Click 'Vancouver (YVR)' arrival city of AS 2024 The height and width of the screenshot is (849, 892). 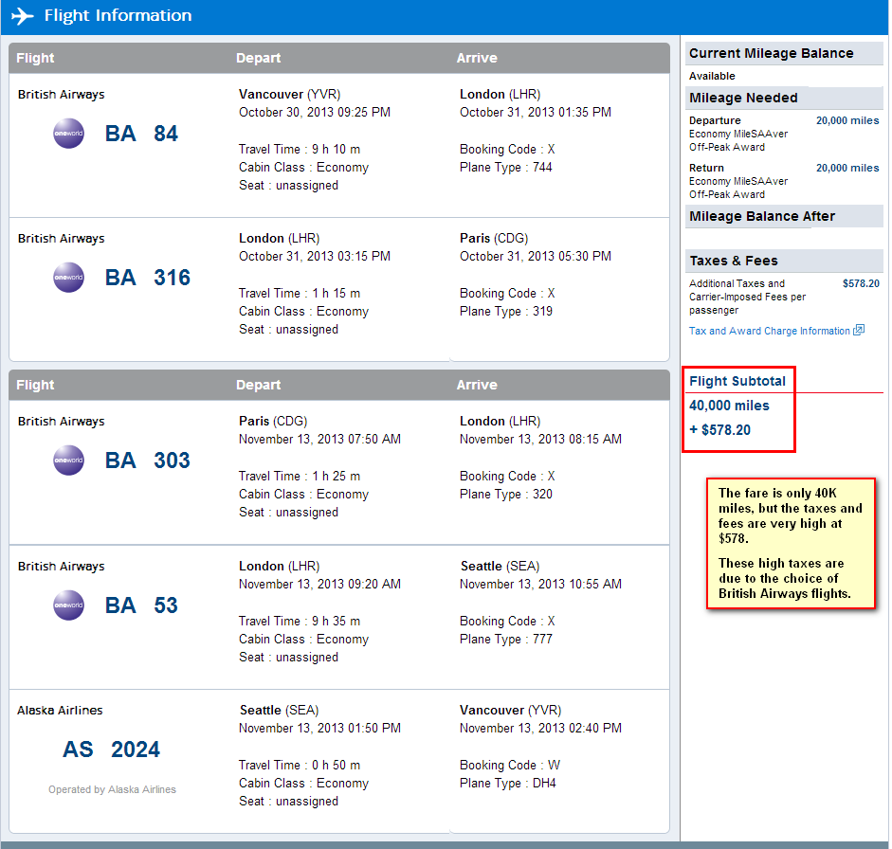click(510, 711)
